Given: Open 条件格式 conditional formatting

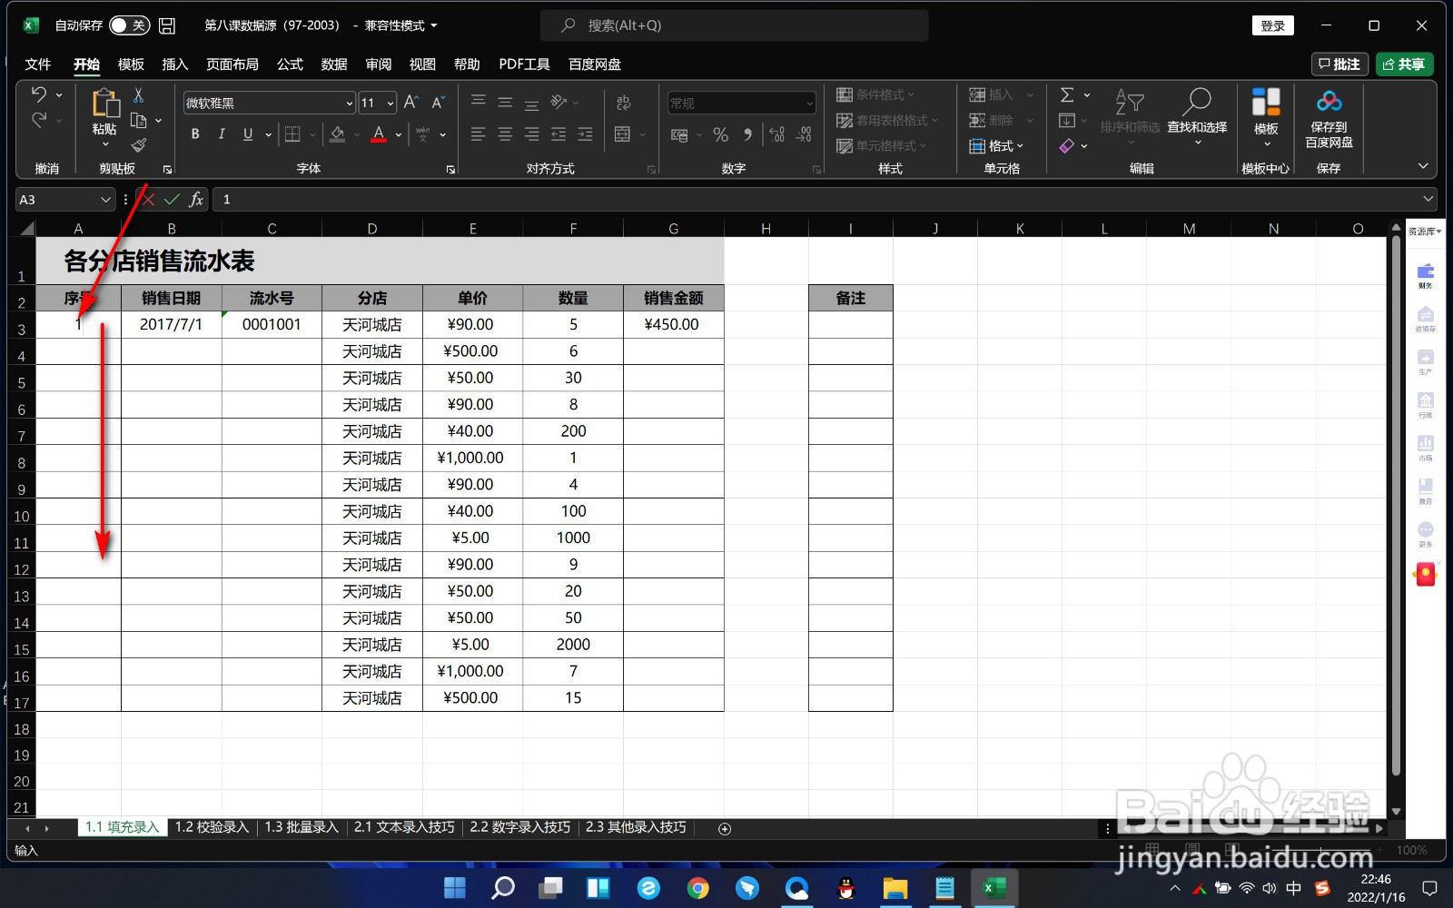Looking at the screenshot, I should (876, 94).
